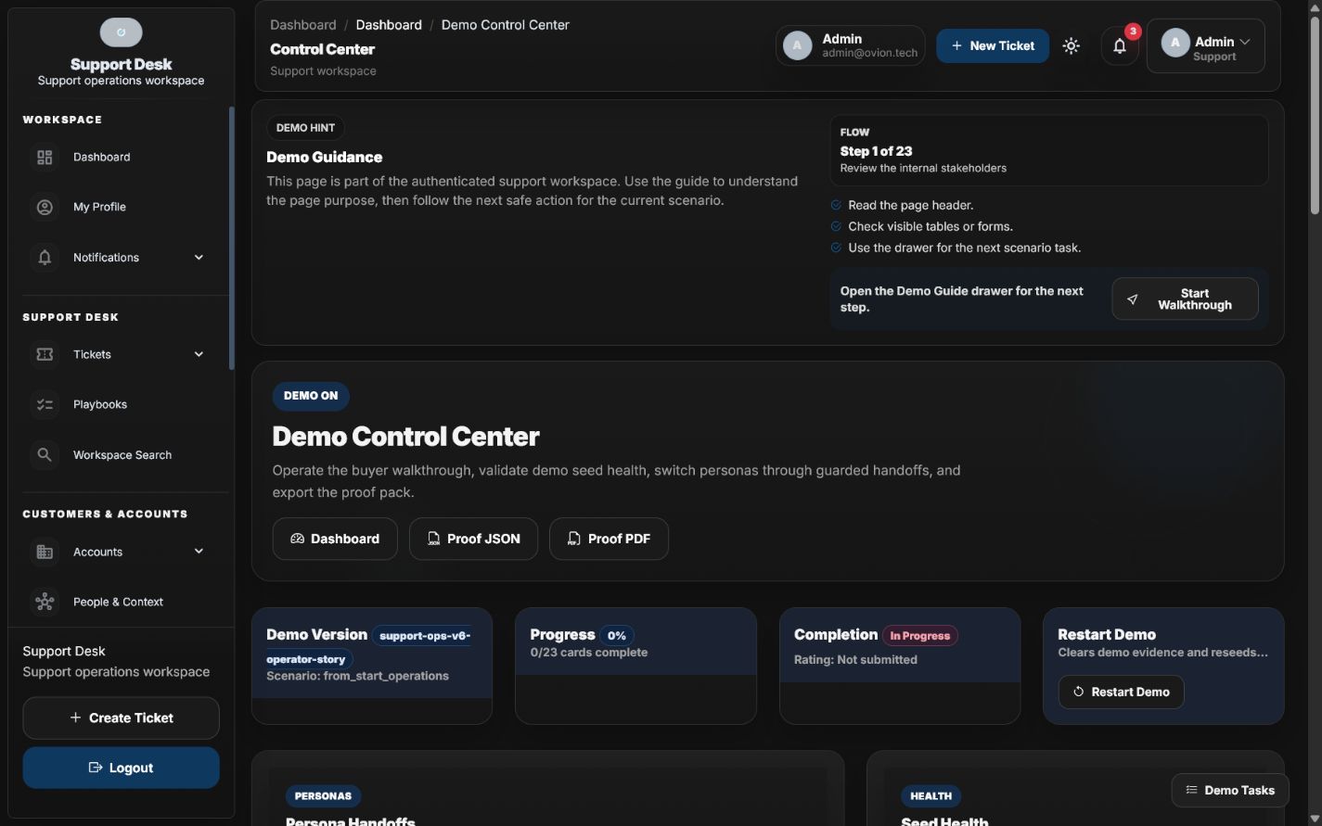Screen dimensions: 1322x826
Task: Click the Progress 0% badge
Action: pos(616,636)
